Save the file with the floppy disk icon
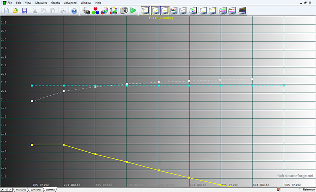This screenshot has width=316, height=192. pos(24,11)
